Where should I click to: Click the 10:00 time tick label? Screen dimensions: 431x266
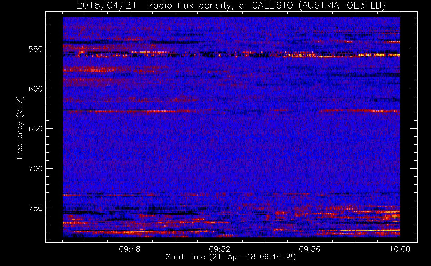(400, 249)
